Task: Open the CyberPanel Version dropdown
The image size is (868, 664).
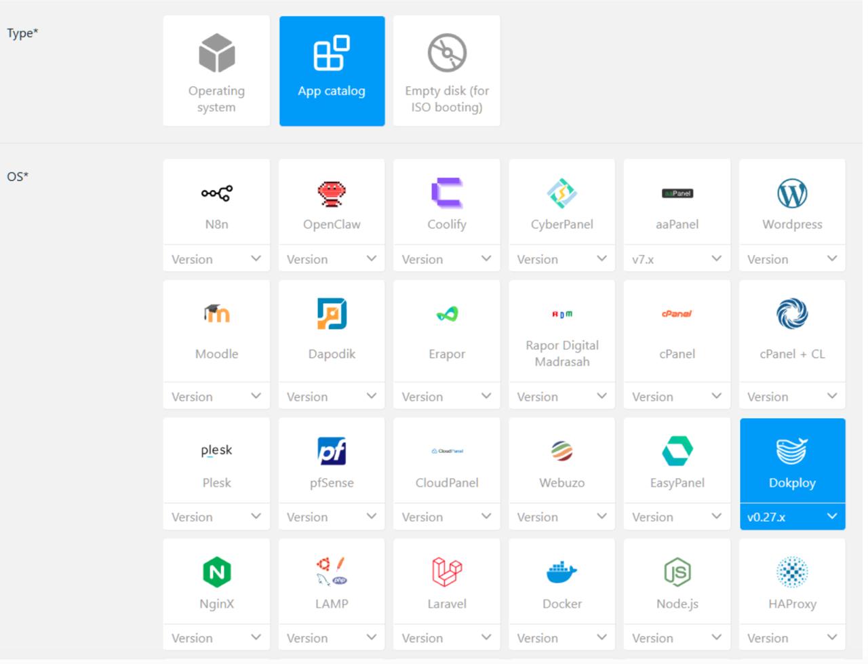Action: click(x=561, y=259)
